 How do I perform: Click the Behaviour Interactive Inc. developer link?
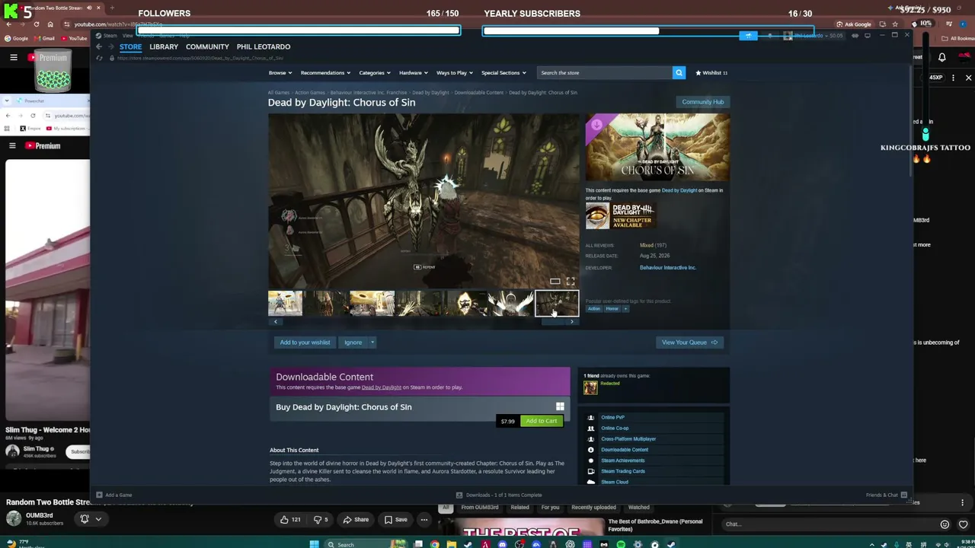(x=668, y=268)
